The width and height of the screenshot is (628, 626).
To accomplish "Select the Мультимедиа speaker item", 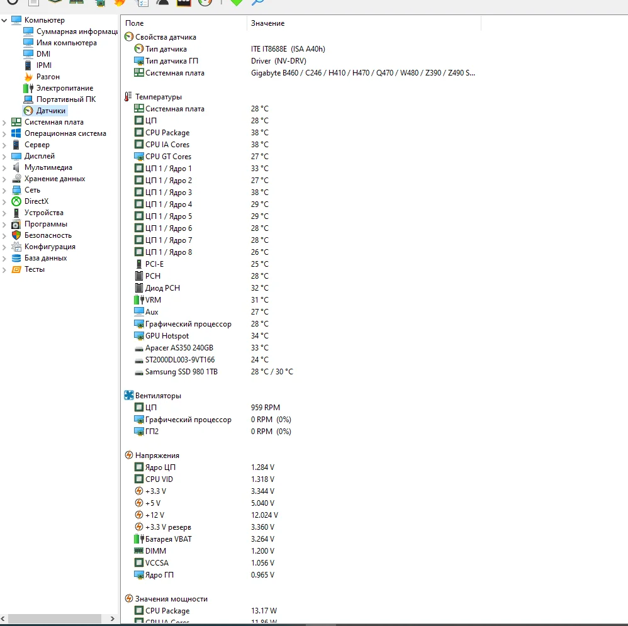I will pos(48,167).
